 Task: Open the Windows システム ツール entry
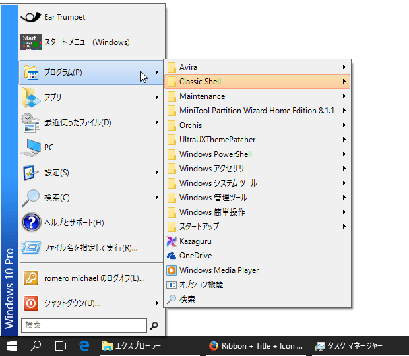pos(257,183)
